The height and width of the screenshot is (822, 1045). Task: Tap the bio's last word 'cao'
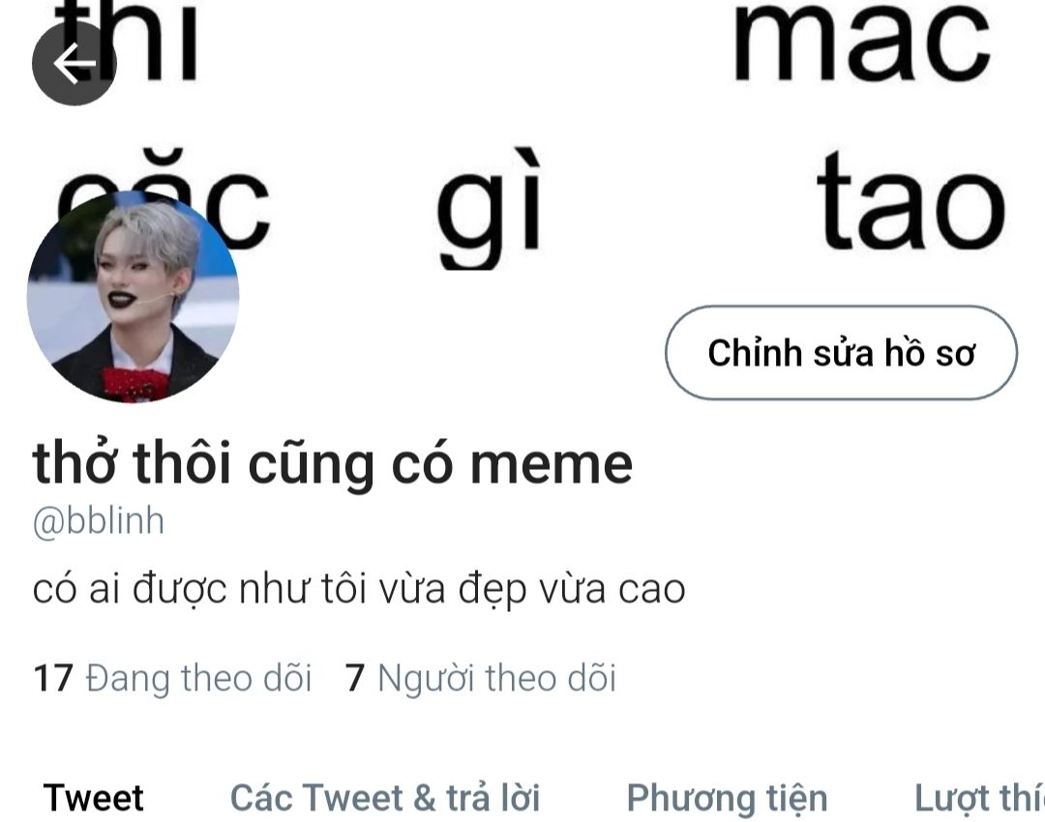(652, 590)
